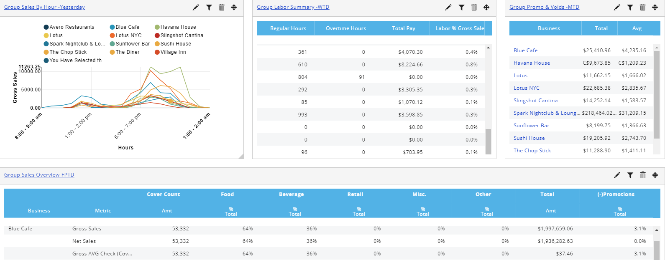
Task: Click move icon on Group Sales Overview
Action: [655, 175]
